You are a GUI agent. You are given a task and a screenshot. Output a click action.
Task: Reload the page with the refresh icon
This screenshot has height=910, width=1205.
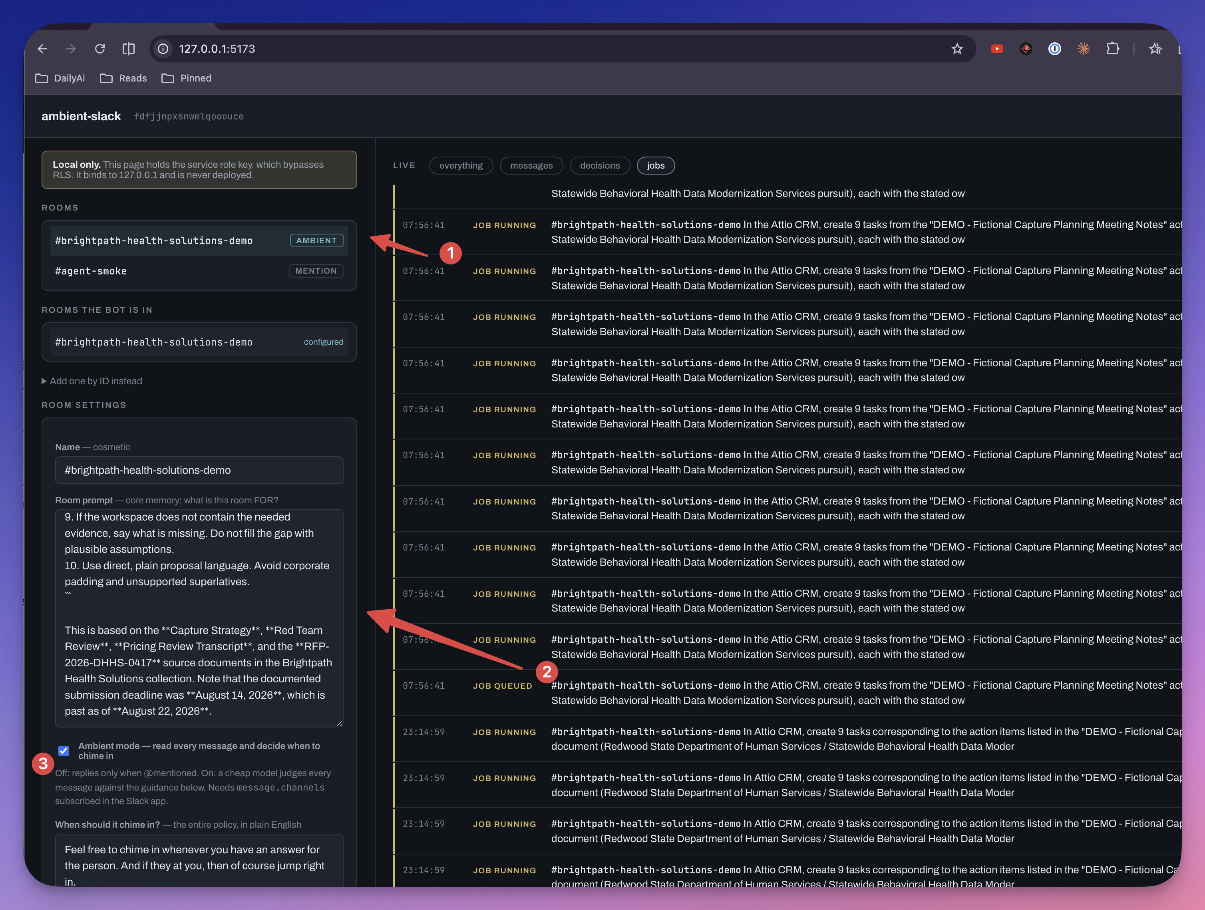point(100,49)
